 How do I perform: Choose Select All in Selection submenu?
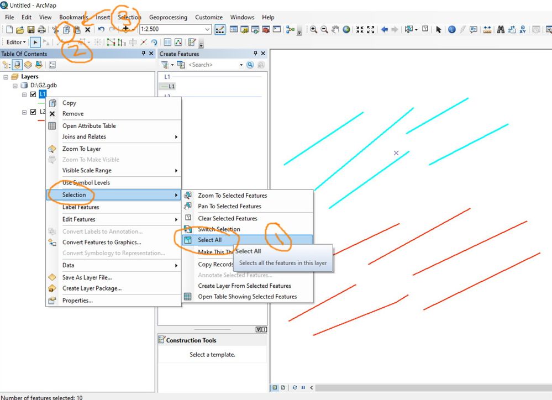[x=247, y=240]
